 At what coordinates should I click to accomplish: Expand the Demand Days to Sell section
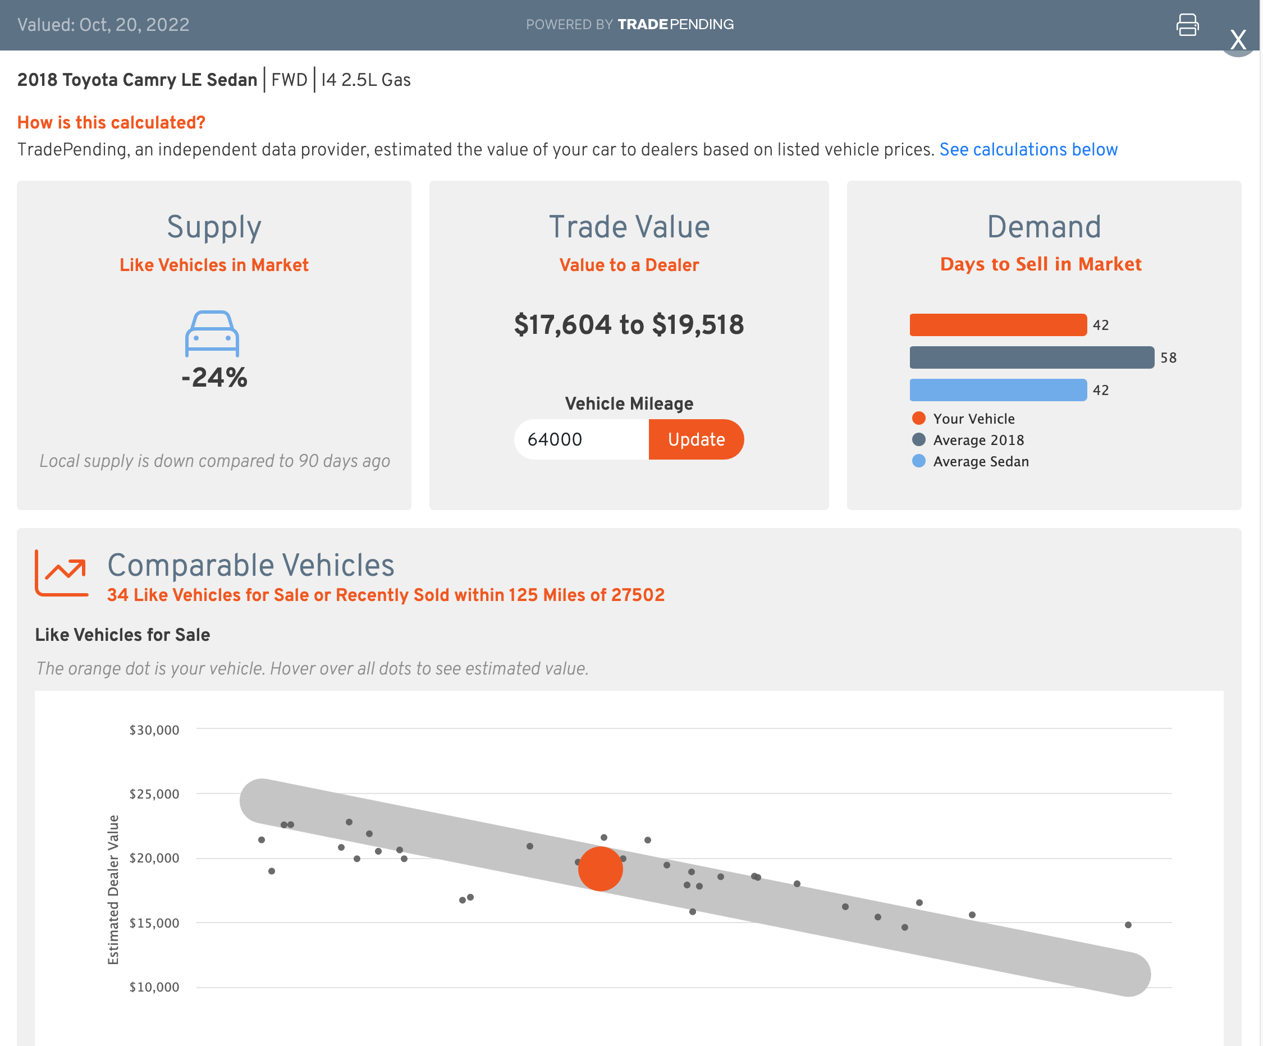[1044, 227]
